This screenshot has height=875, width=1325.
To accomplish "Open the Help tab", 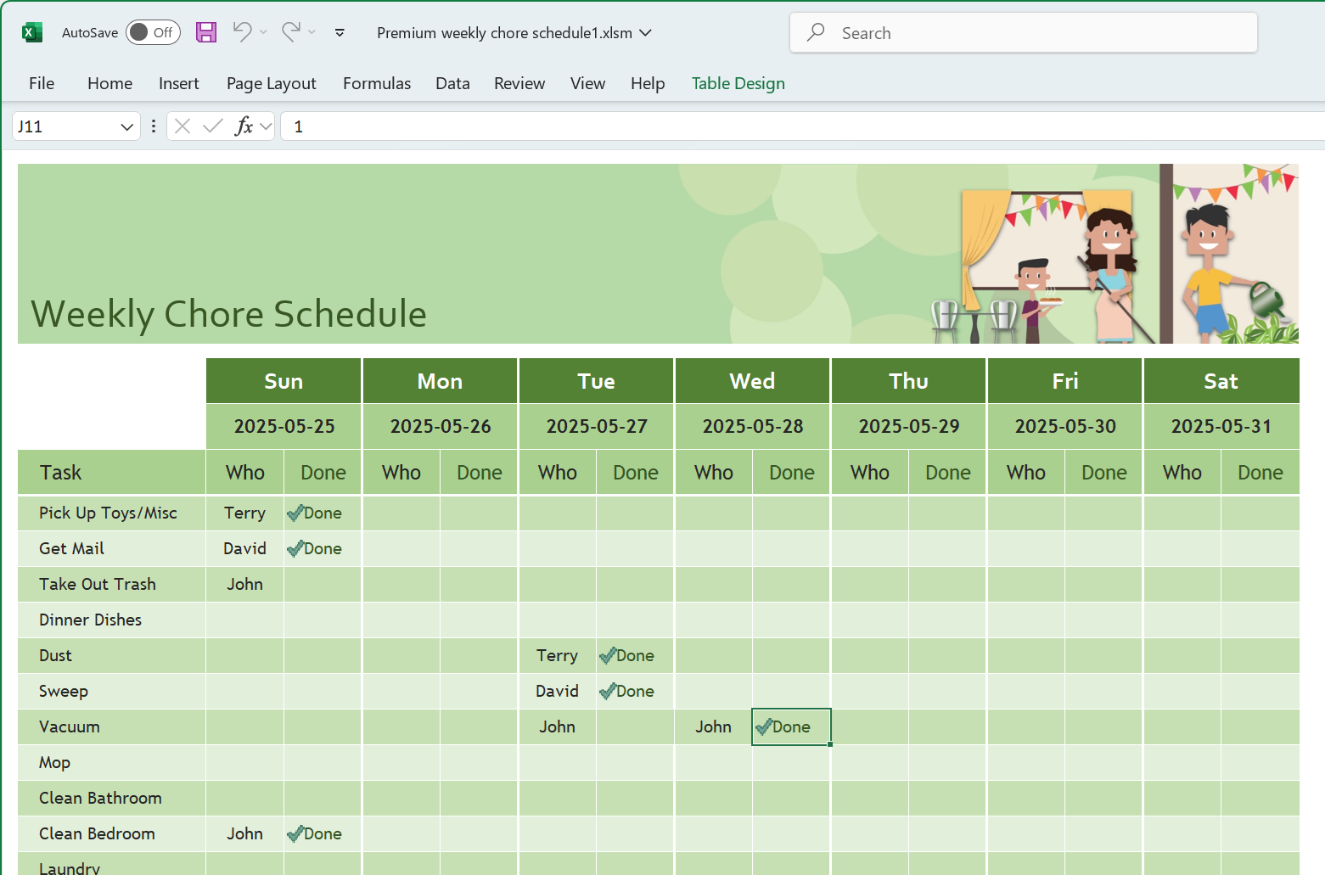I will tap(648, 83).
